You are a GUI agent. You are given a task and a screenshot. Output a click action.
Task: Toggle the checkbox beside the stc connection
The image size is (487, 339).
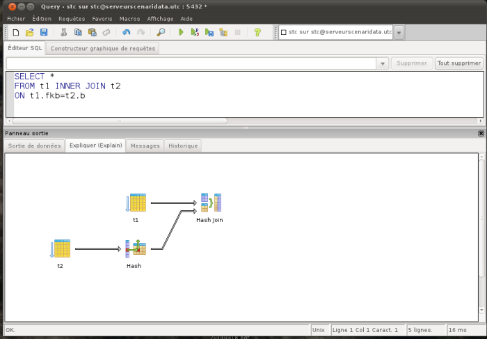283,32
